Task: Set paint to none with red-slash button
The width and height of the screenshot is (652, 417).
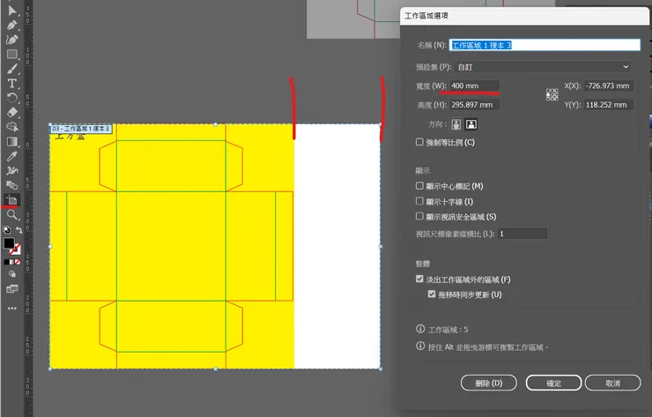Action: click(18, 262)
